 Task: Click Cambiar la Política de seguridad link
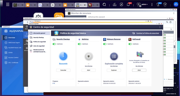[x=148, y=33]
